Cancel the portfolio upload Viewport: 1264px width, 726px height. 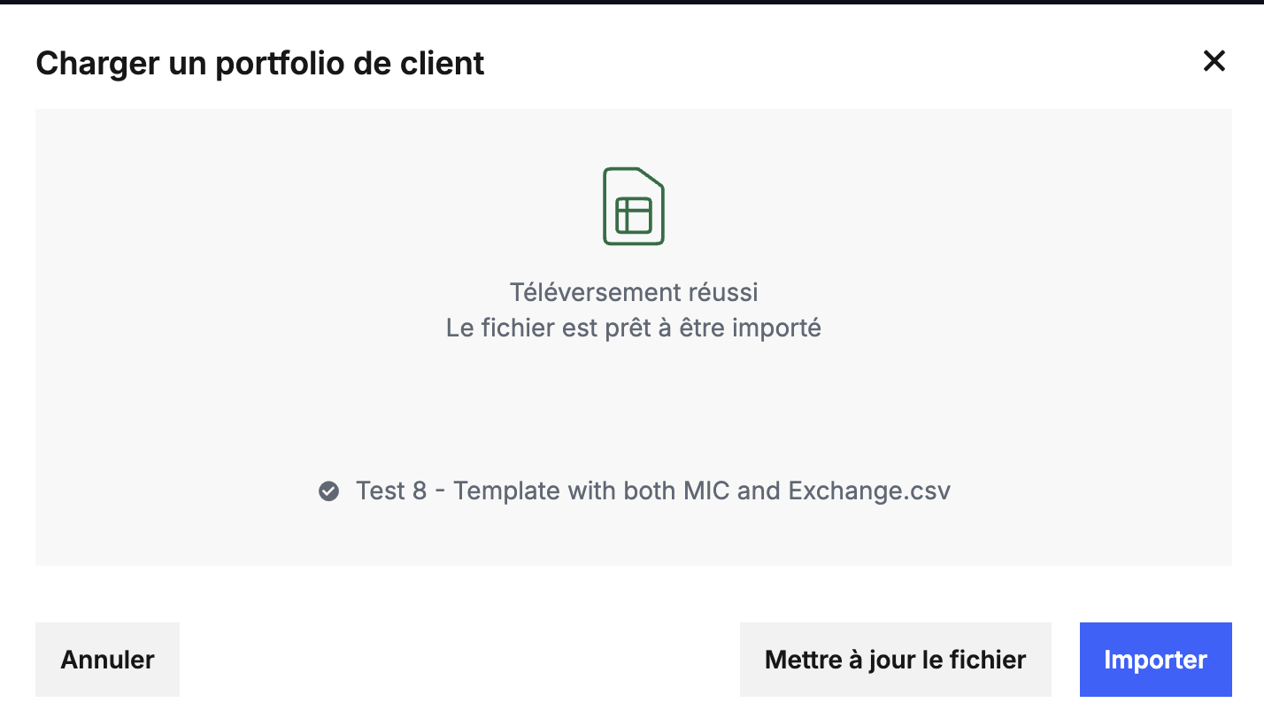[x=107, y=660]
